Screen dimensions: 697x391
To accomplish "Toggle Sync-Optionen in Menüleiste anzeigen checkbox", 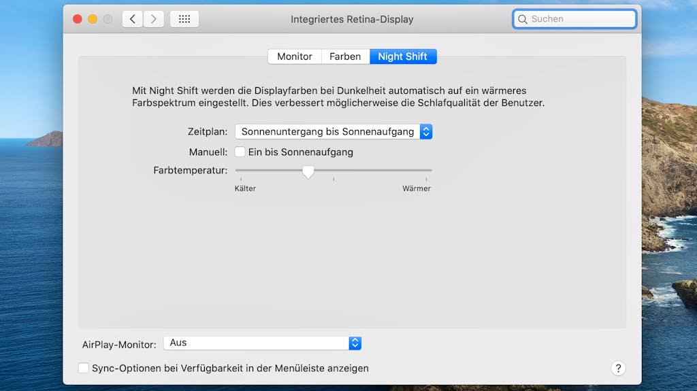I will (84, 368).
